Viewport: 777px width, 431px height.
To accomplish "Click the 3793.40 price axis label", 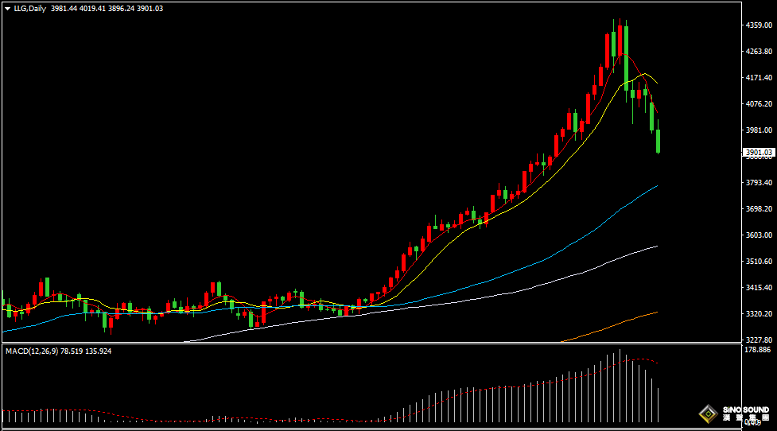I will click(759, 182).
